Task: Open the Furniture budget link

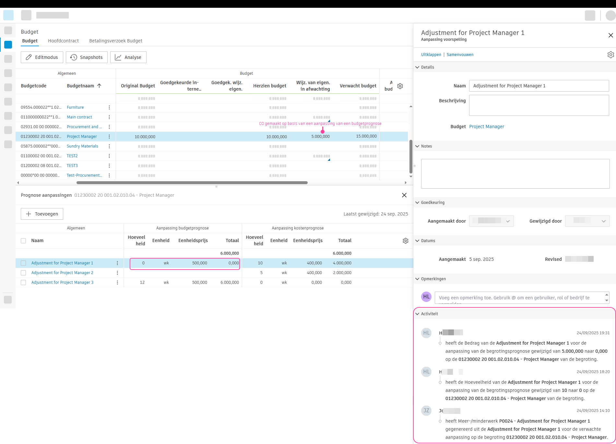Action: click(75, 107)
